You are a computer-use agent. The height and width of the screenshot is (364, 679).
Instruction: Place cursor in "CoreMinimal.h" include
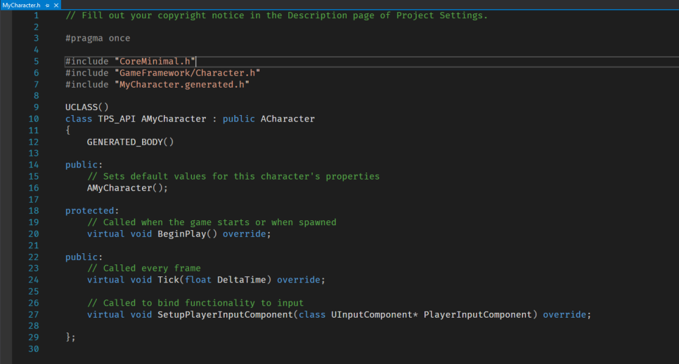[155, 62]
